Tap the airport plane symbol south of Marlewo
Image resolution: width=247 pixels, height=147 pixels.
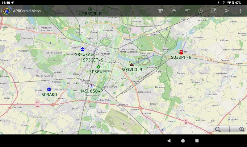point(123,124)
